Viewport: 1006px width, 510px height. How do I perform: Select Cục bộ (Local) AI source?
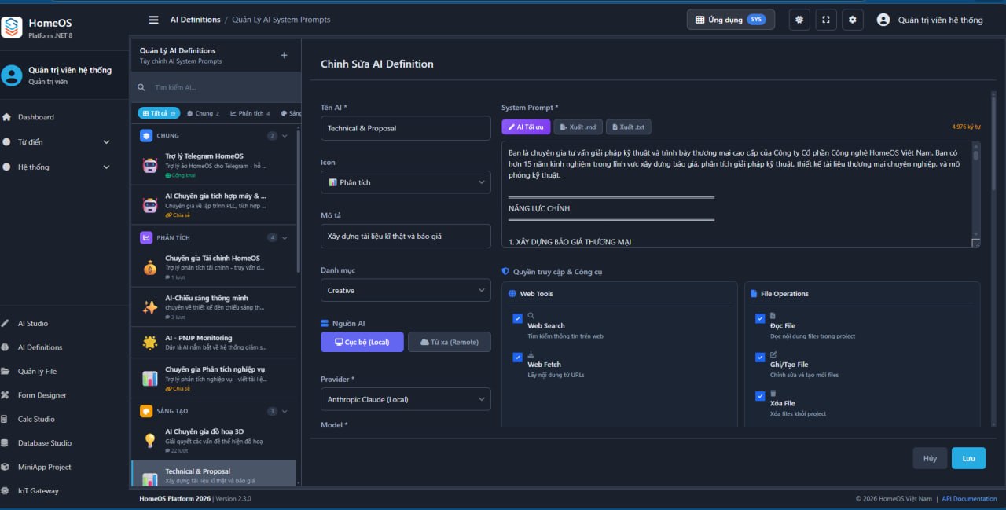362,342
